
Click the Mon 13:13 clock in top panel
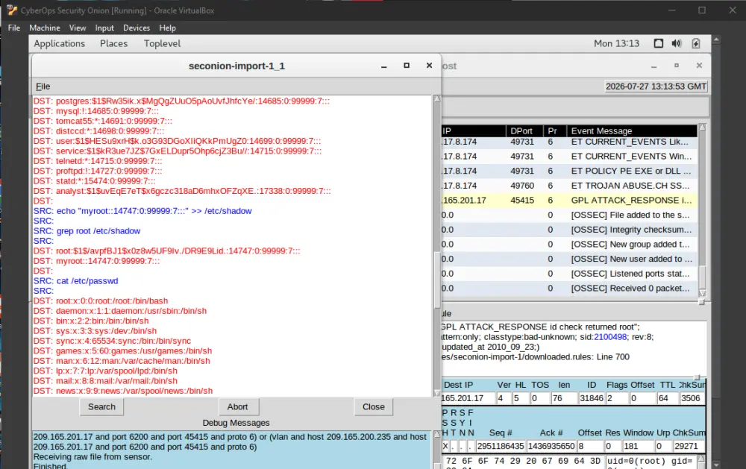click(x=617, y=43)
